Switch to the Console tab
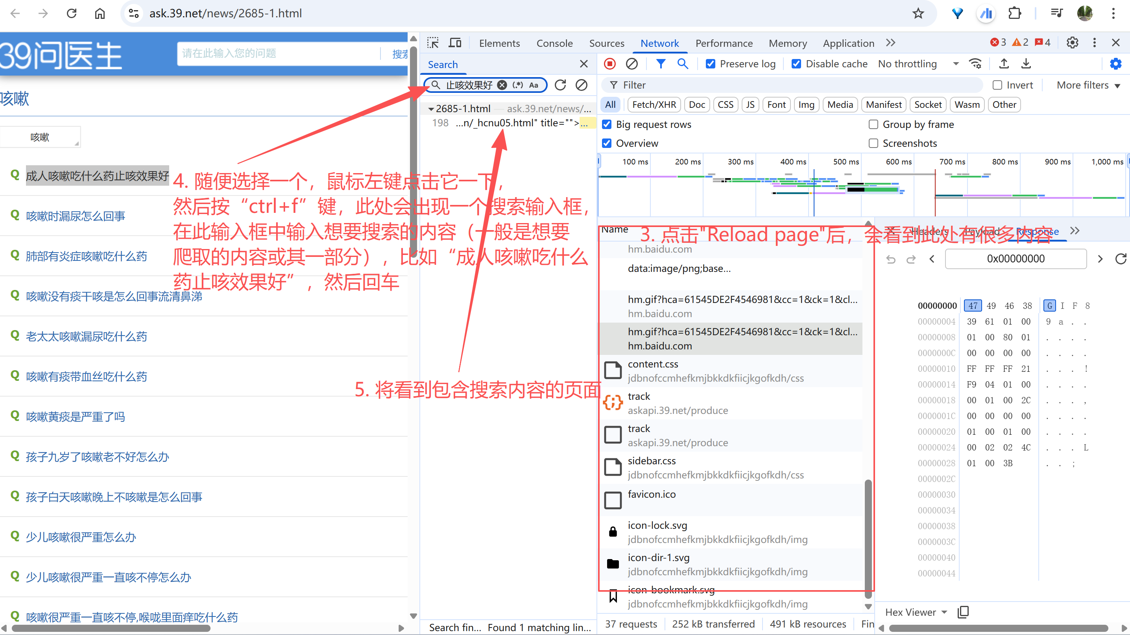The width and height of the screenshot is (1130, 635). pos(554,43)
